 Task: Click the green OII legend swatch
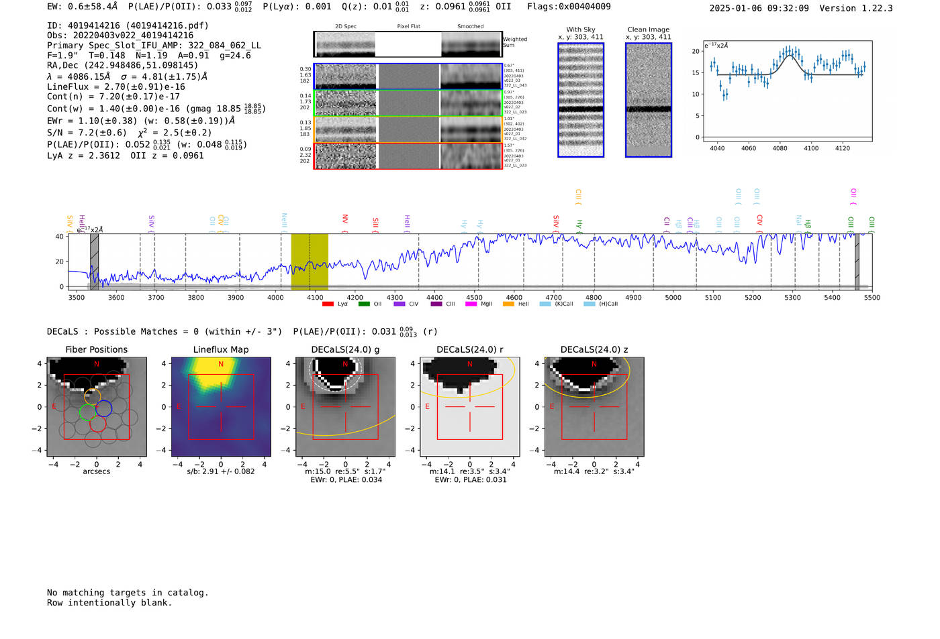pyautogui.click(x=364, y=304)
